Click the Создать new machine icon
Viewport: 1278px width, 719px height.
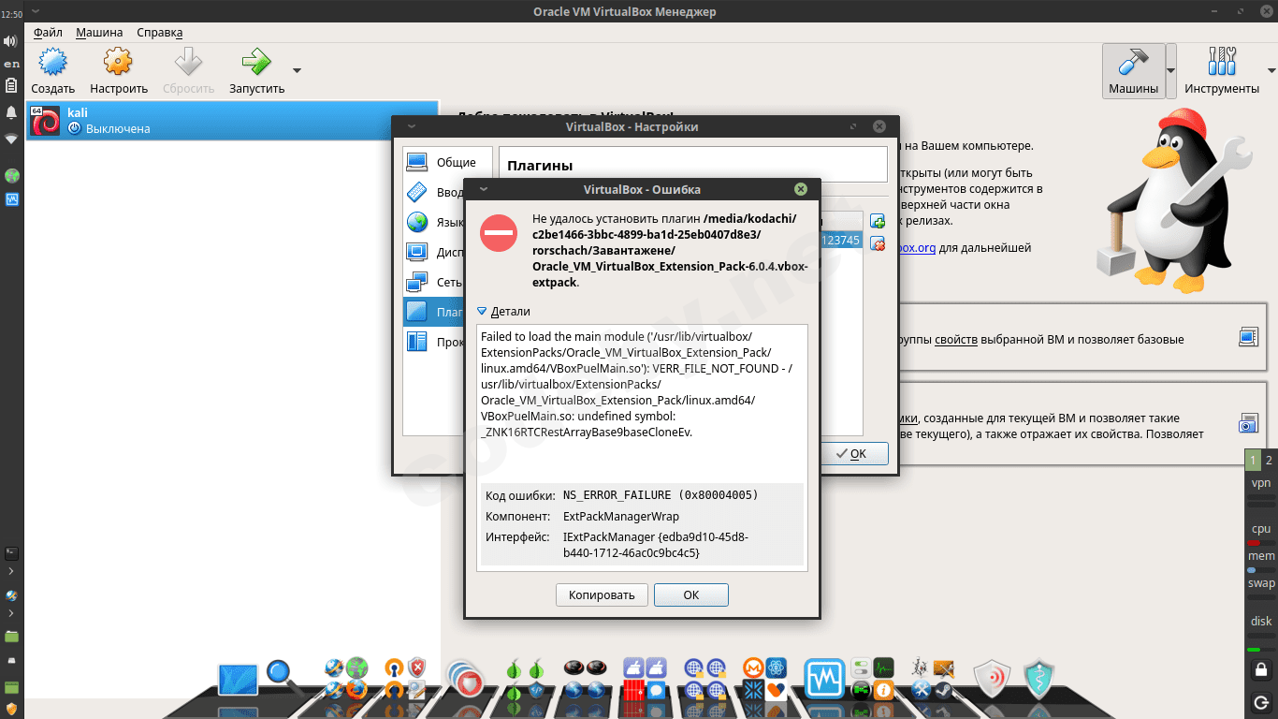53,63
